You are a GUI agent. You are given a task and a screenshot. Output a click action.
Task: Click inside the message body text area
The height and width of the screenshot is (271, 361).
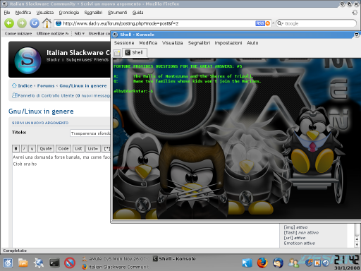coord(61,200)
